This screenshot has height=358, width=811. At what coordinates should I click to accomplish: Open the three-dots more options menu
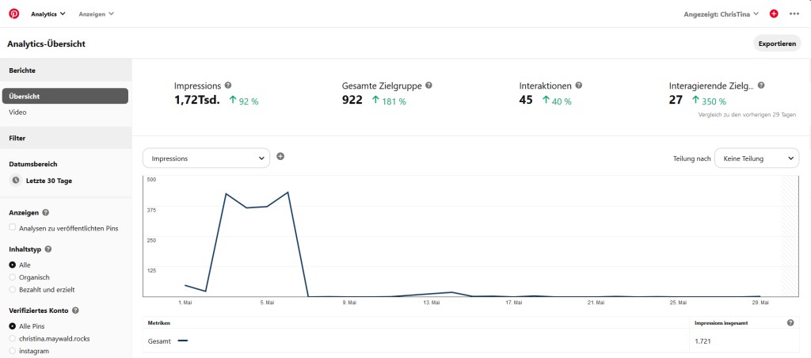click(794, 13)
